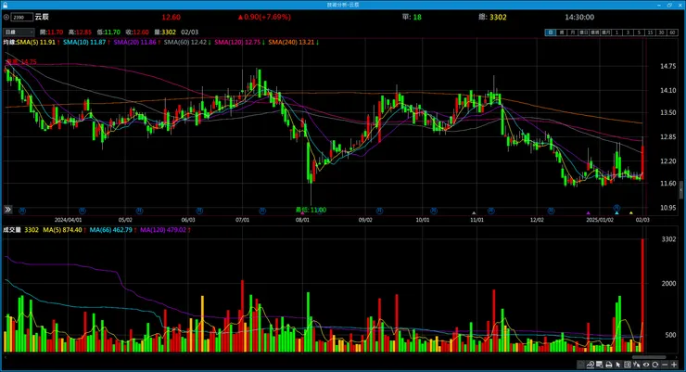Click the magenta triangle marker near 08/01
This screenshot has width=686, height=372.
302,213
